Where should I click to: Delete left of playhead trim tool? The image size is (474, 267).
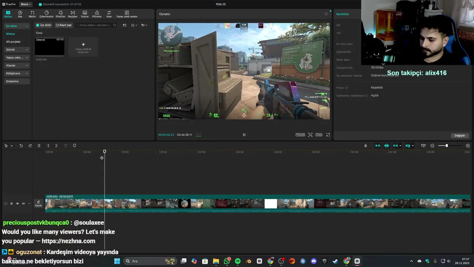(x=48, y=146)
